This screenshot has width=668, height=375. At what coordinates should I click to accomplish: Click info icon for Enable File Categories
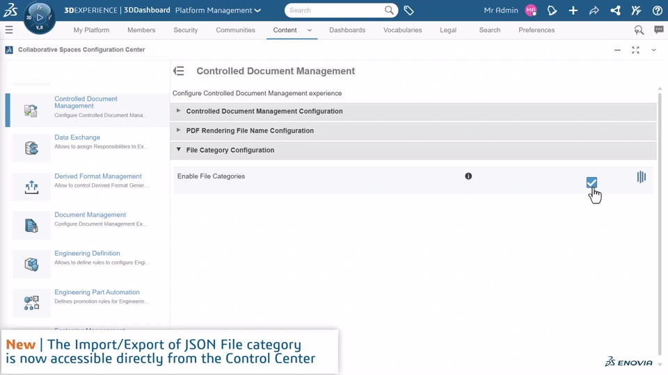[468, 176]
